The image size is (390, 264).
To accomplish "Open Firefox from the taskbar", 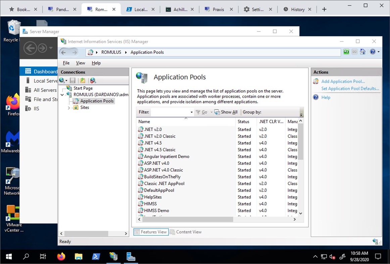I will [x=61, y=256].
